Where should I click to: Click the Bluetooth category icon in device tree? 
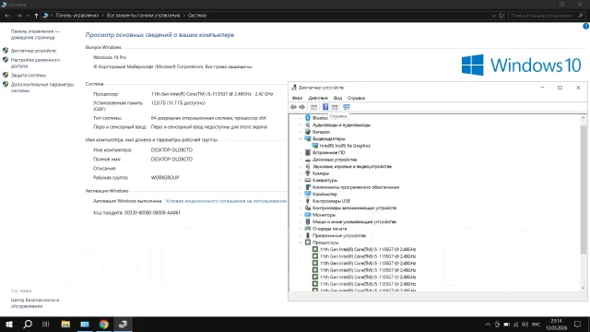[x=308, y=118]
